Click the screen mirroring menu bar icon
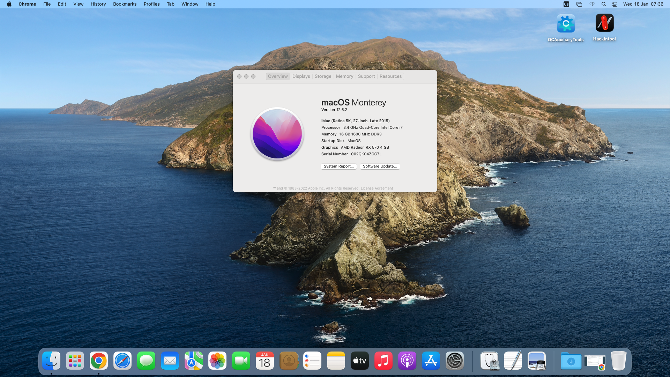 tap(579, 4)
